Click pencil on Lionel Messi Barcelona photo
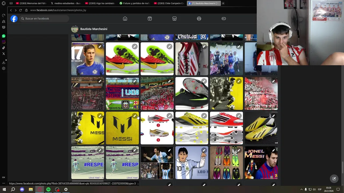Image resolution: width=344 pixels, height=193 pixels. pyautogui.click(x=273, y=150)
